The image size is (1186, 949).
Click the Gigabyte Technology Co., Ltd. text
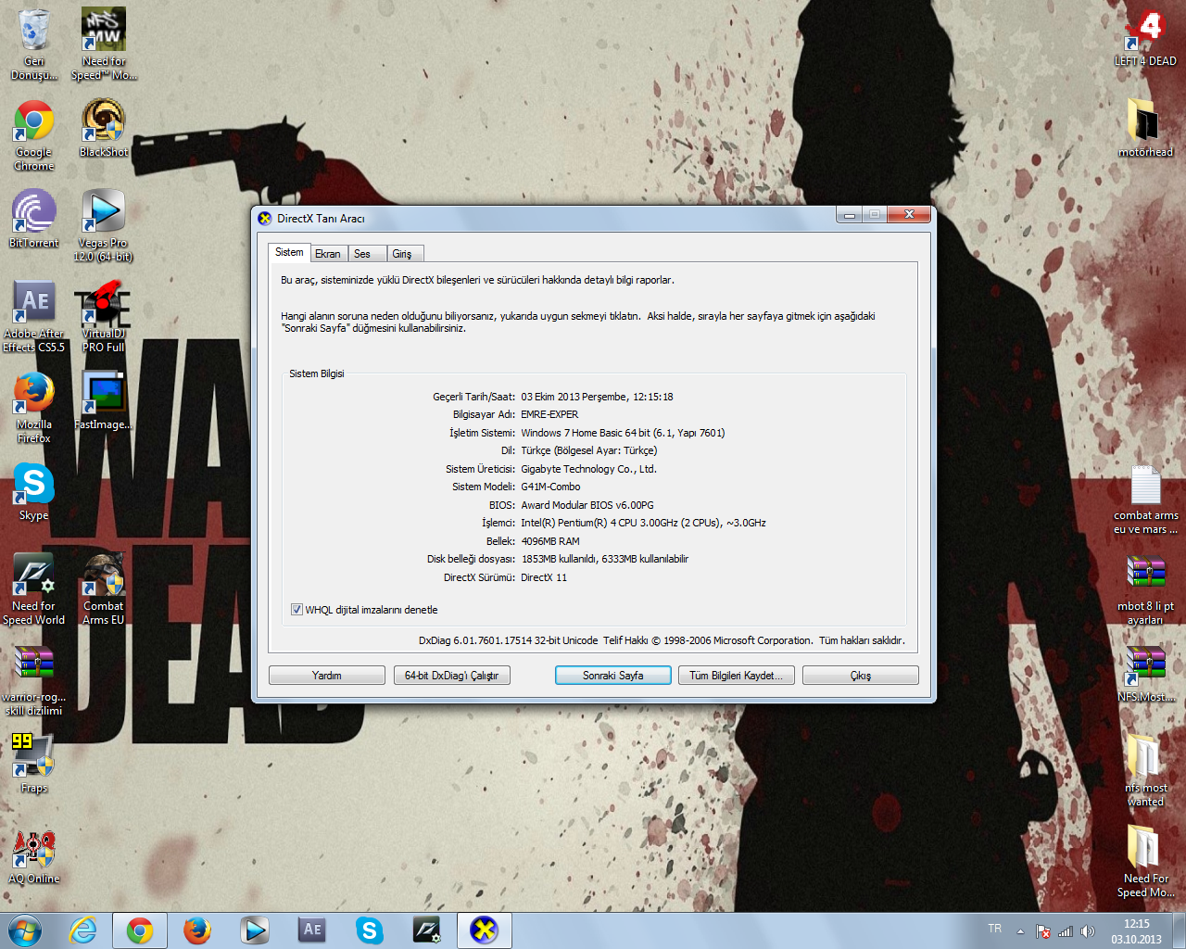[x=588, y=469]
